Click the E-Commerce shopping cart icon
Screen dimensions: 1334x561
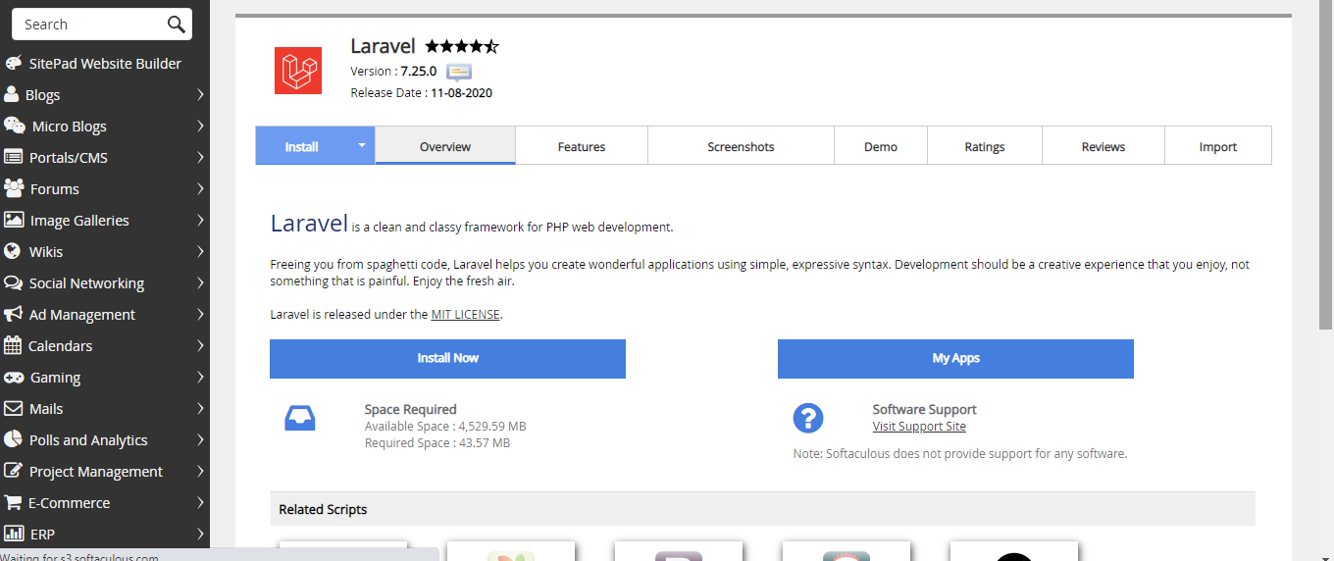(13, 502)
